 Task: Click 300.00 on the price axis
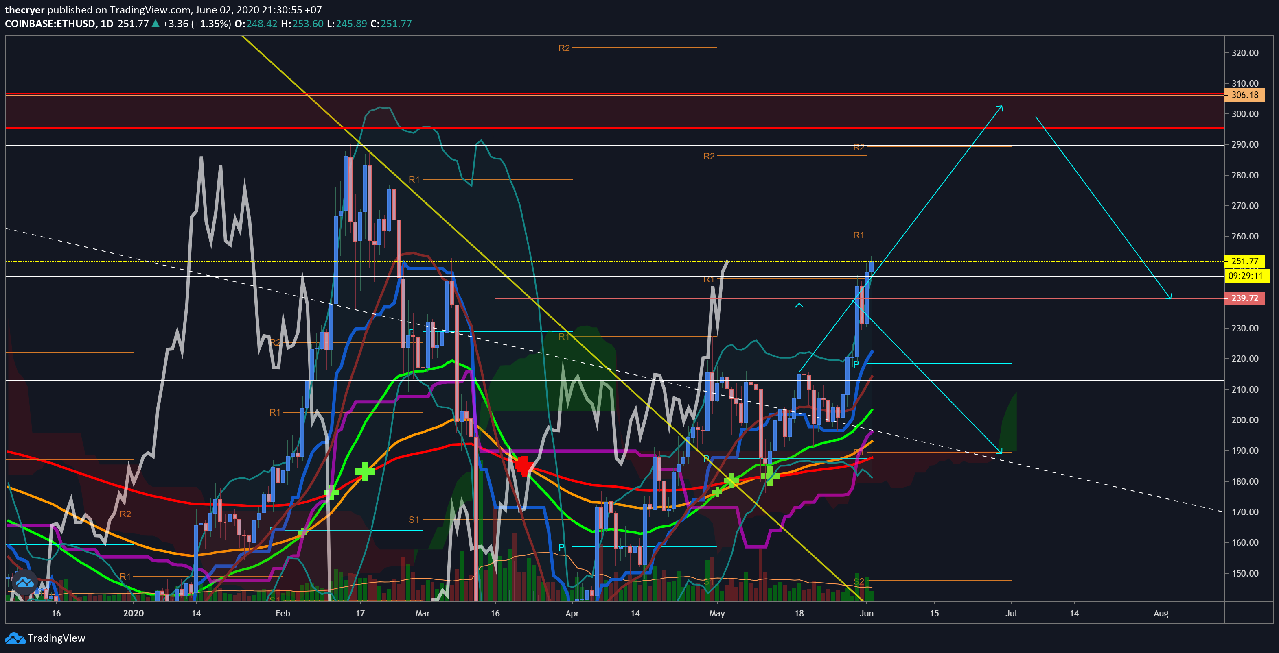tap(1245, 113)
